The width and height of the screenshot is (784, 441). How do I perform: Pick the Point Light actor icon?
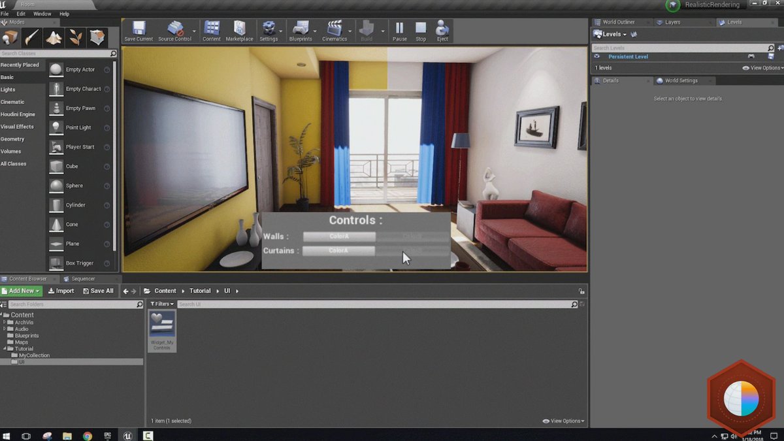(x=56, y=127)
